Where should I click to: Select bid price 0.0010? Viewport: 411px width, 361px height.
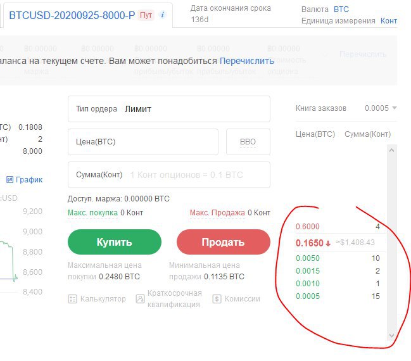308,283
